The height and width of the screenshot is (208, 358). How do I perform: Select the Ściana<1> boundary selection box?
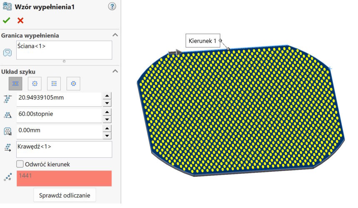(64, 50)
